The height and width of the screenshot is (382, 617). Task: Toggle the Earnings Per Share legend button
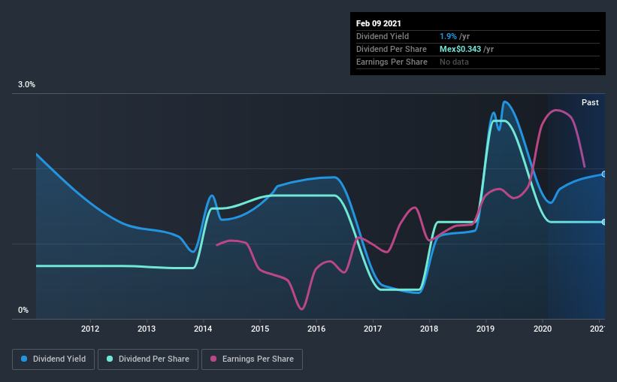click(252, 359)
